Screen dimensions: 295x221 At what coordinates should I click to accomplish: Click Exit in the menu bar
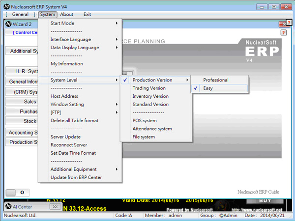point(87,14)
